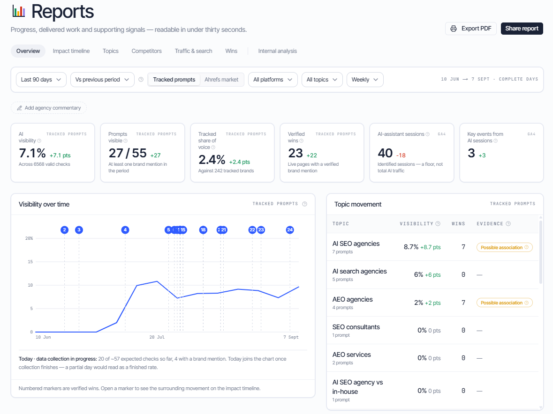The image size is (553, 414).
Task: Open the Traffic & search tab
Action: (x=193, y=51)
